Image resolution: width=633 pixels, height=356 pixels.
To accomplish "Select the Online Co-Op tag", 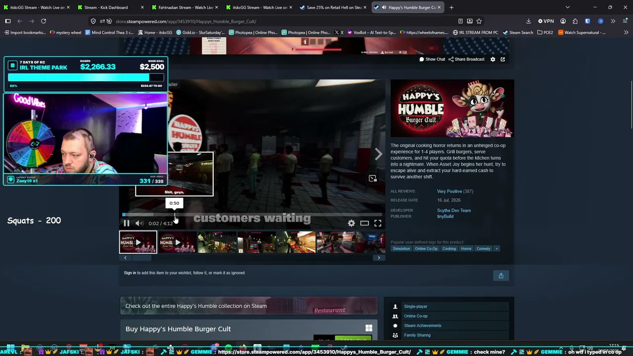I will coord(426,249).
